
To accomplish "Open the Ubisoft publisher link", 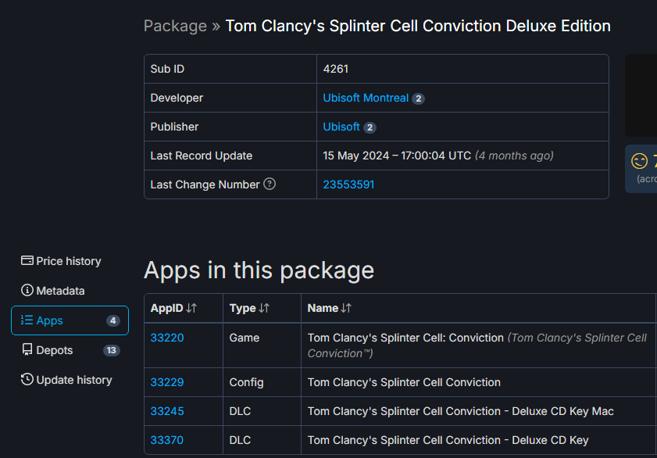I will coord(341,127).
